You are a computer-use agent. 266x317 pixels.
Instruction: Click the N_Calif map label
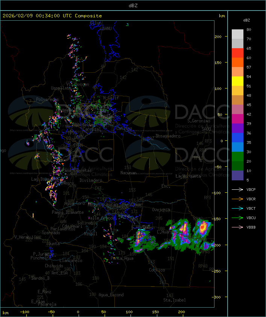(111, 98)
